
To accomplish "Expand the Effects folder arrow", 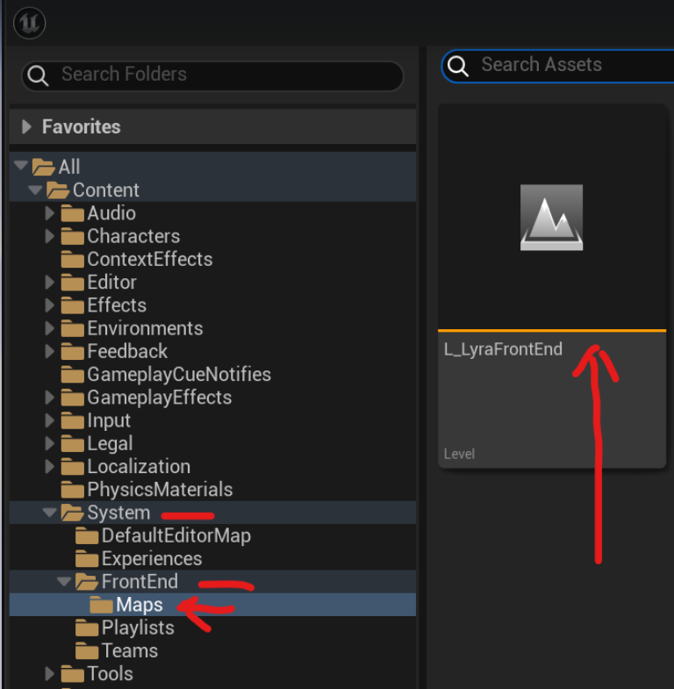I will pos(50,305).
